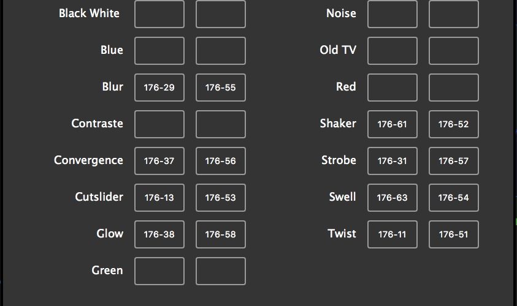Image resolution: width=517 pixels, height=306 pixels.
Task: Click the second empty Old TV field
Action: click(x=454, y=51)
